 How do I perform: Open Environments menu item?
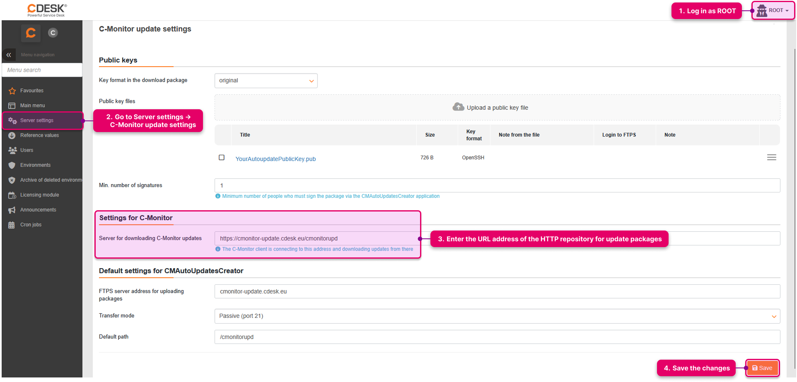tap(36, 165)
